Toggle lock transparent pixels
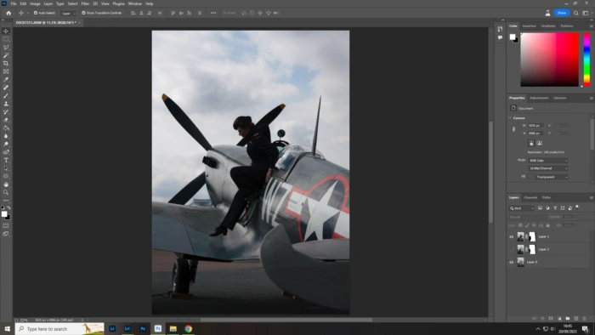 click(x=520, y=225)
